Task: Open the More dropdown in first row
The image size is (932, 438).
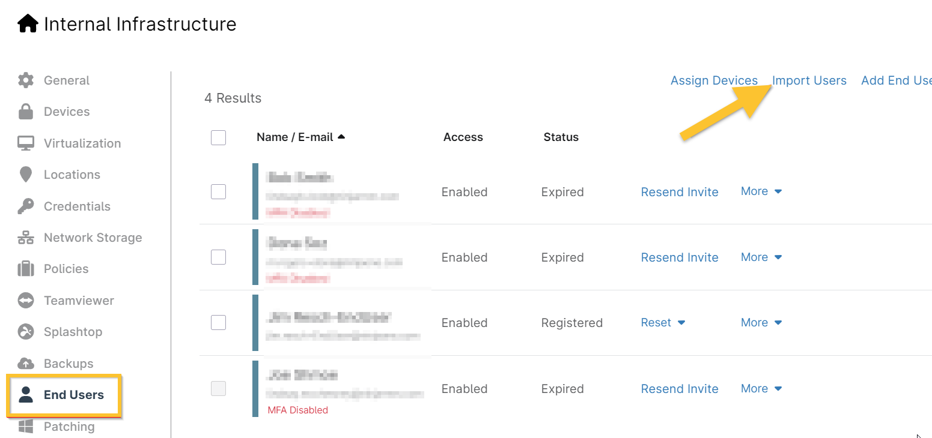Action: (761, 191)
